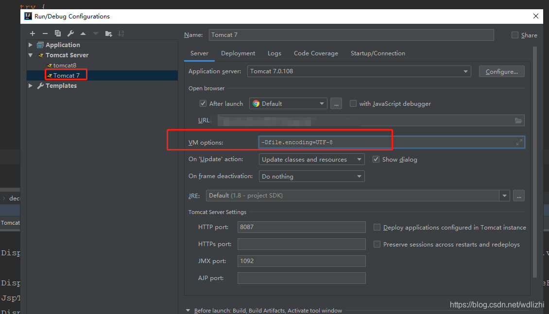Toggle the Show dialog checkbox

click(376, 160)
